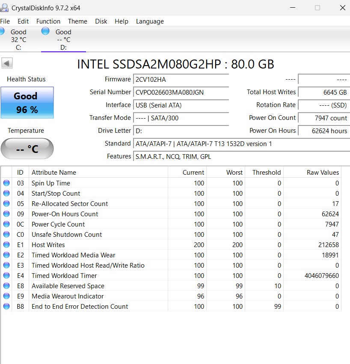Click the Standard field ATA/ATAPI-7
The height and width of the screenshot is (364, 350).
(x=241, y=144)
